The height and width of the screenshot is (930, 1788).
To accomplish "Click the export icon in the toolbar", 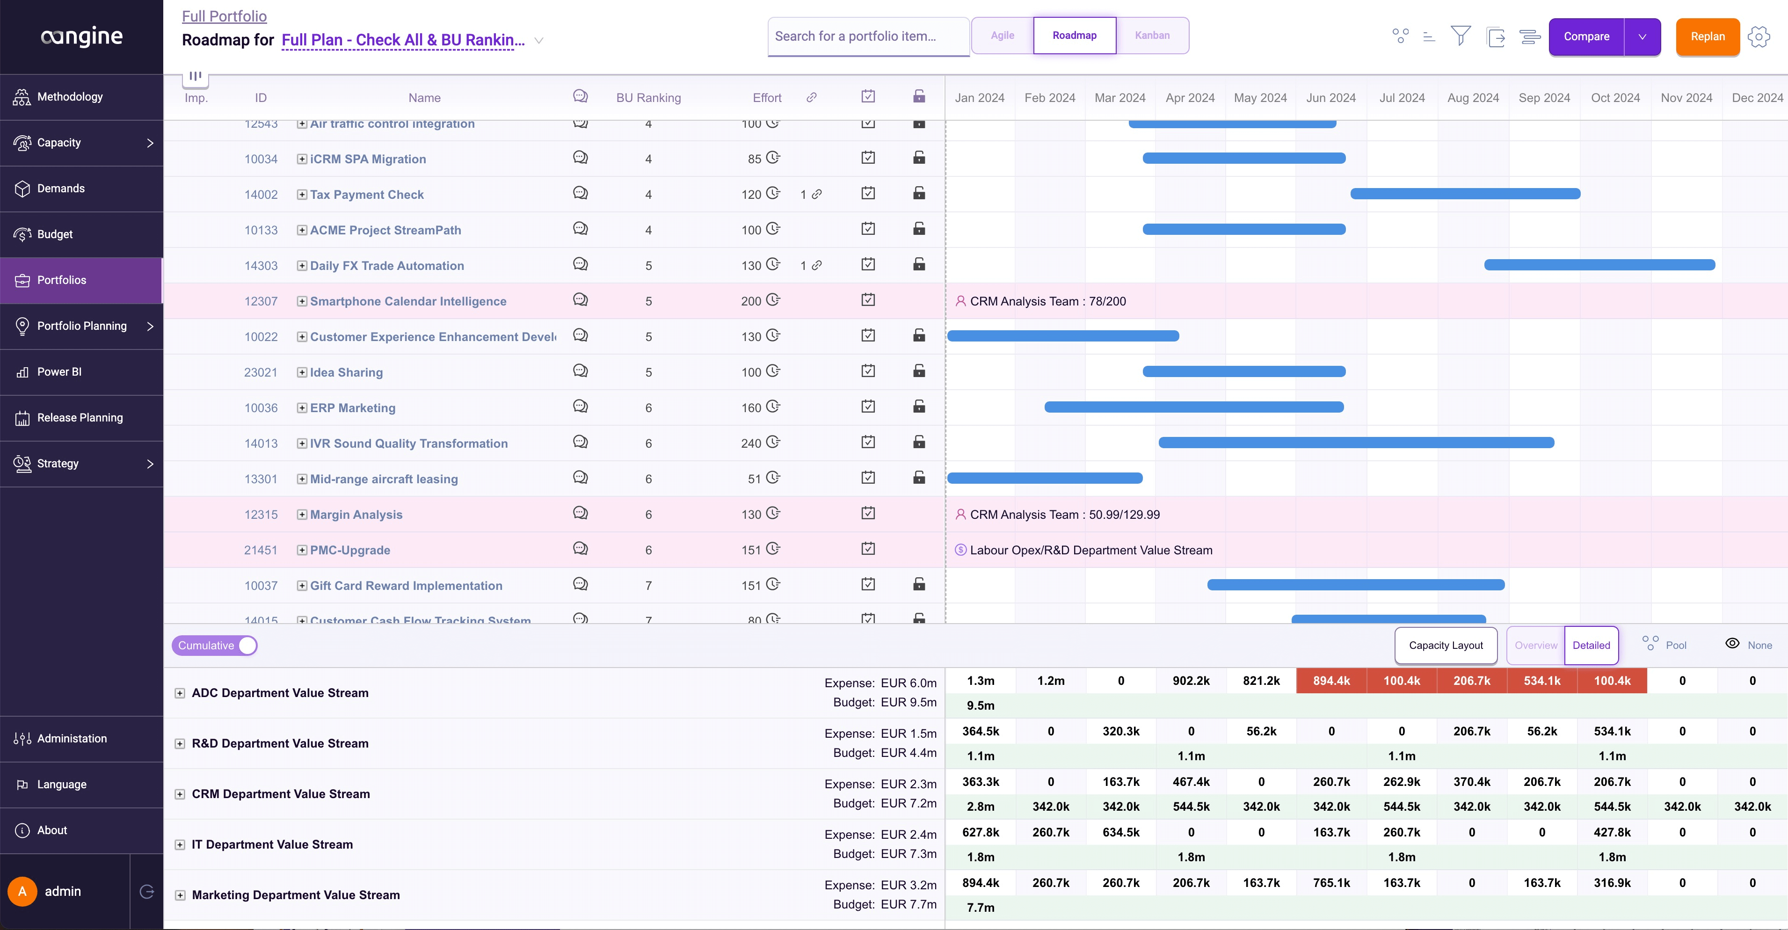I will (x=1495, y=36).
